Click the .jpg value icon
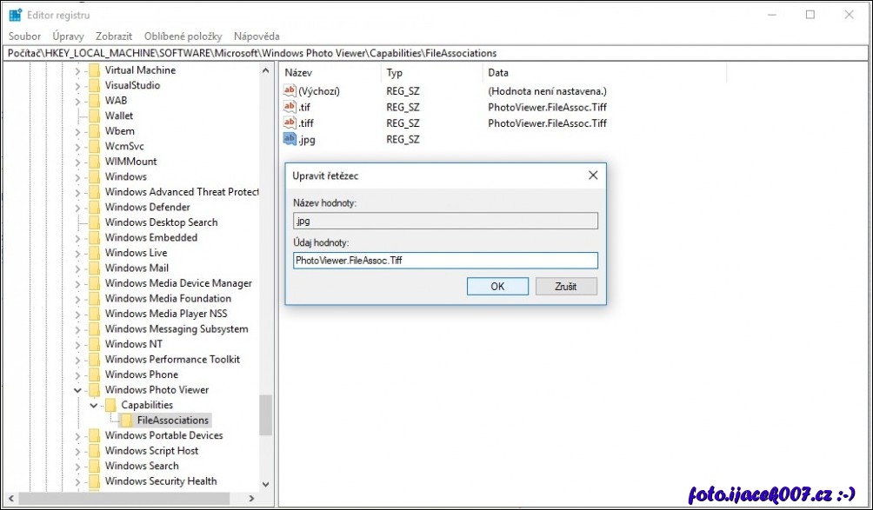The width and height of the screenshot is (873, 510). (x=290, y=139)
